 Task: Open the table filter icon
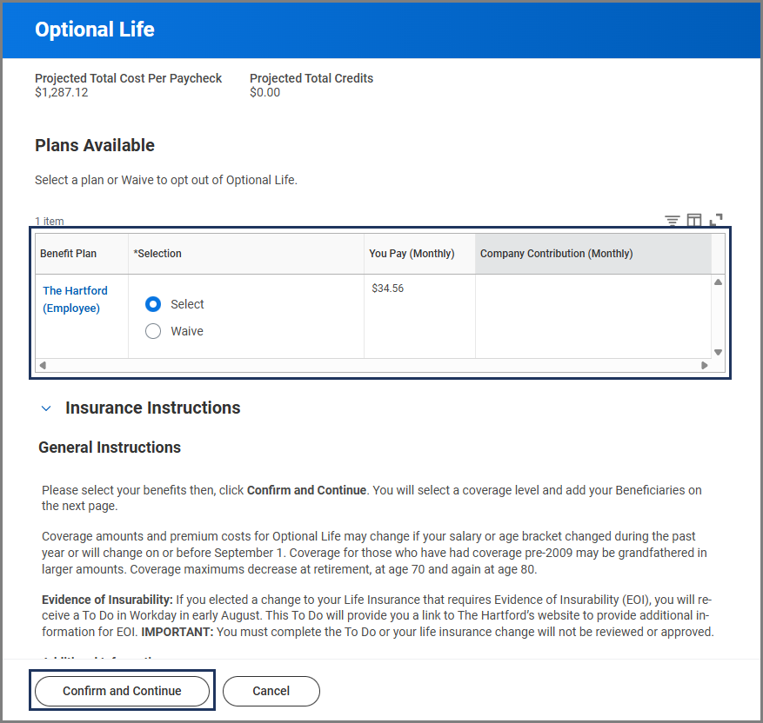[673, 221]
